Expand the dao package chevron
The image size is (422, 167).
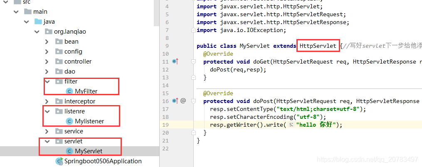tap(47, 71)
